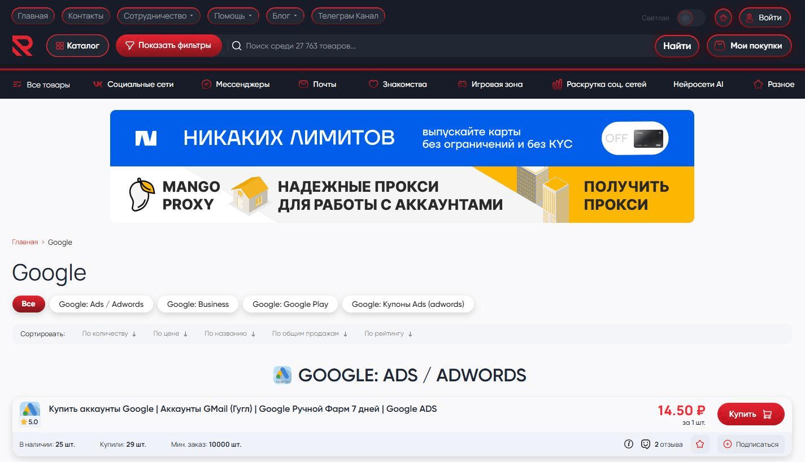Open the Помощь dropdown menu
The width and height of the screenshot is (805, 462).
pos(233,16)
